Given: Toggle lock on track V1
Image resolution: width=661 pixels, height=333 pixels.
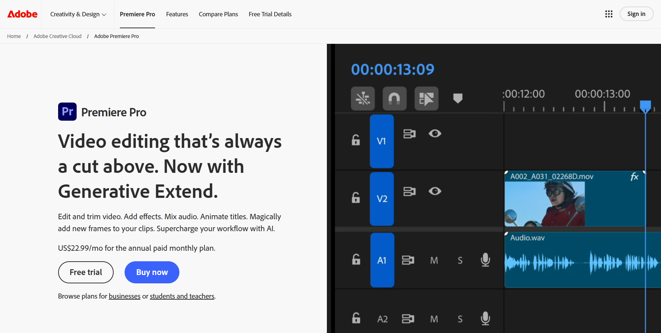Looking at the screenshot, I should pyautogui.click(x=356, y=140).
